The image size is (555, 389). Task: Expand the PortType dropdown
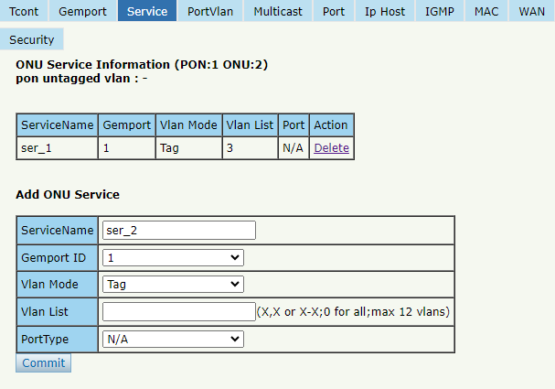tap(173, 339)
